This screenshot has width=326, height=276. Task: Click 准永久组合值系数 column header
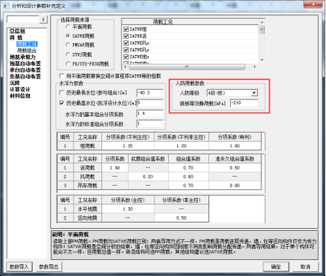click(235, 159)
